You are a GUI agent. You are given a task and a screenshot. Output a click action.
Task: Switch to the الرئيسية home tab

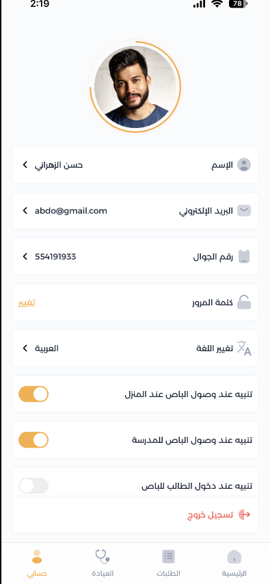(x=234, y=563)
